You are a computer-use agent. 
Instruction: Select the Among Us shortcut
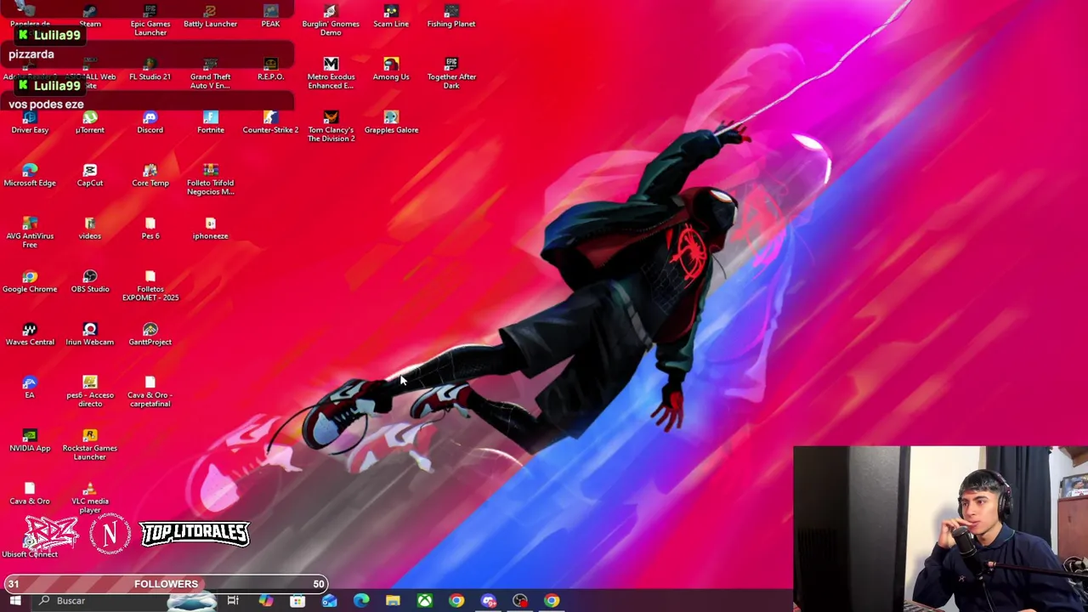pyautogui.click(x=391, y=70)
